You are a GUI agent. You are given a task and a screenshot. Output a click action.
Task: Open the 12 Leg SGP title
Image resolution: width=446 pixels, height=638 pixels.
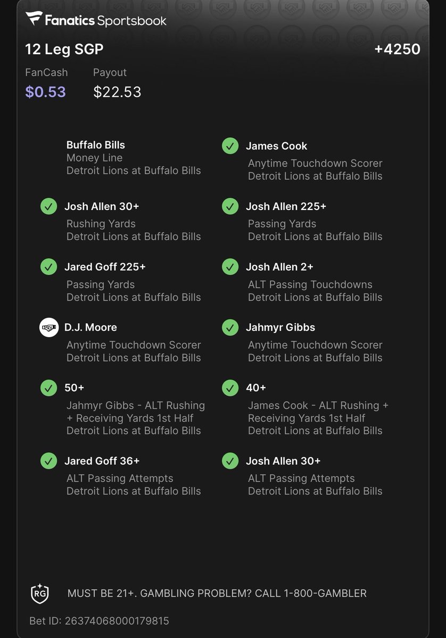pos(64,49)
